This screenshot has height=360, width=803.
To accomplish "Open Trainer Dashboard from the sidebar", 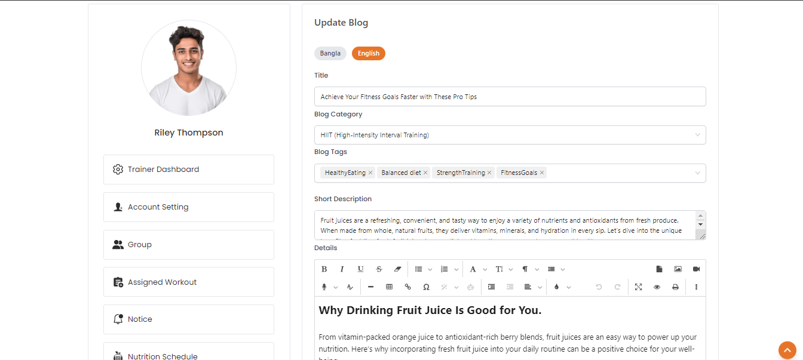I will point(188,170).
